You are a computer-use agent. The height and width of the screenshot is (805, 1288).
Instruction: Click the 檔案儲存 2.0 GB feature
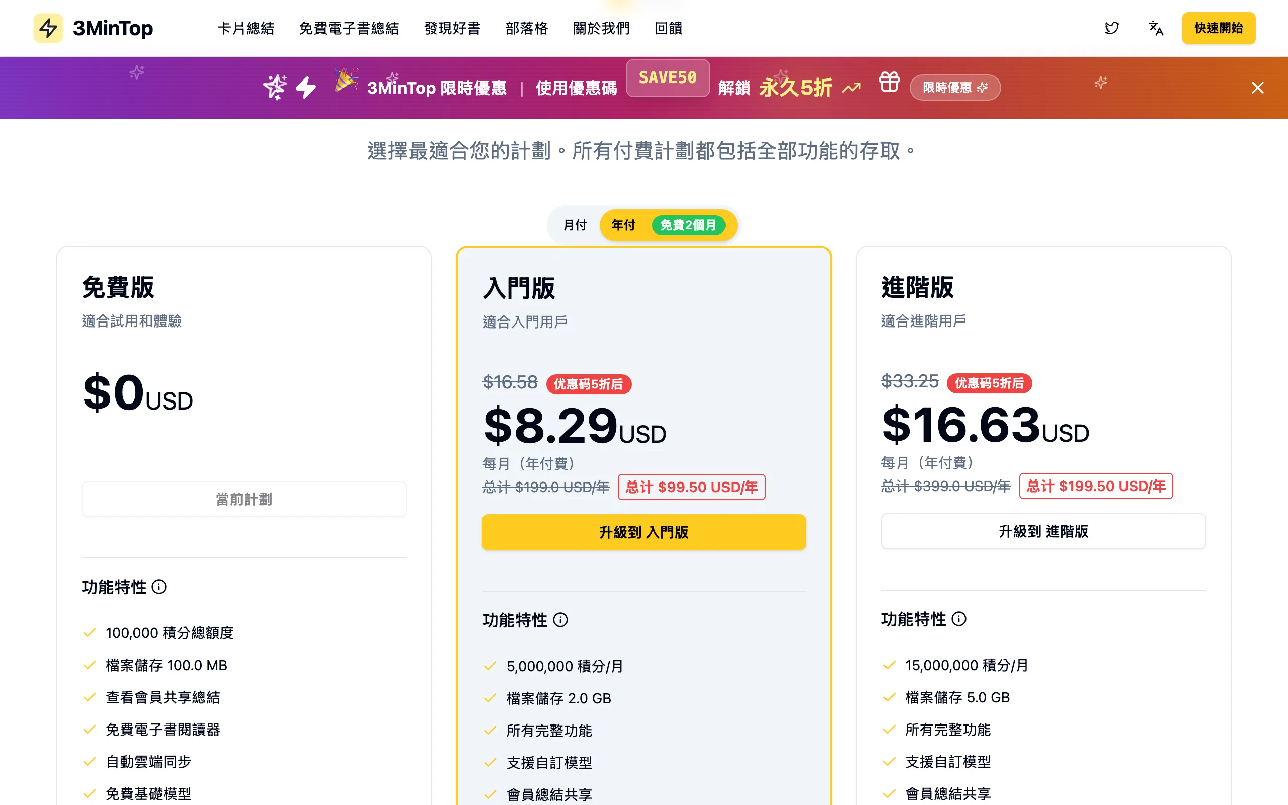click(559, 698)
